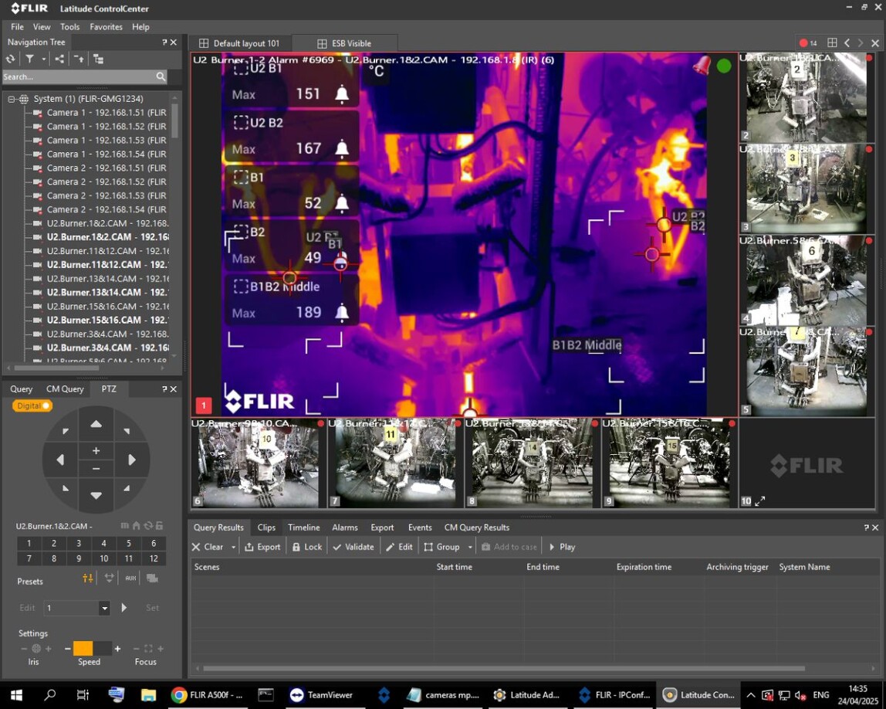Click the bell next to B1B2 Middle Max 189

(x=342, y=312)
